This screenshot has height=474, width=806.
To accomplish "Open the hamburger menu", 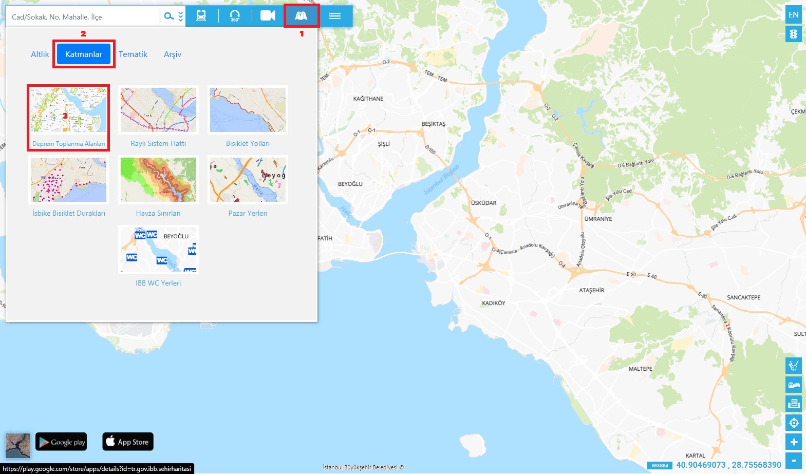I will point(335,16).
